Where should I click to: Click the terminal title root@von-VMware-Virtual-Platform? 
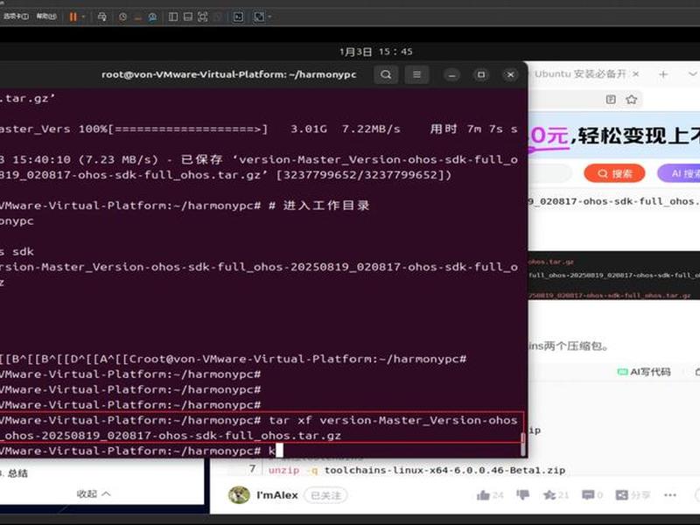pos(228,74)
